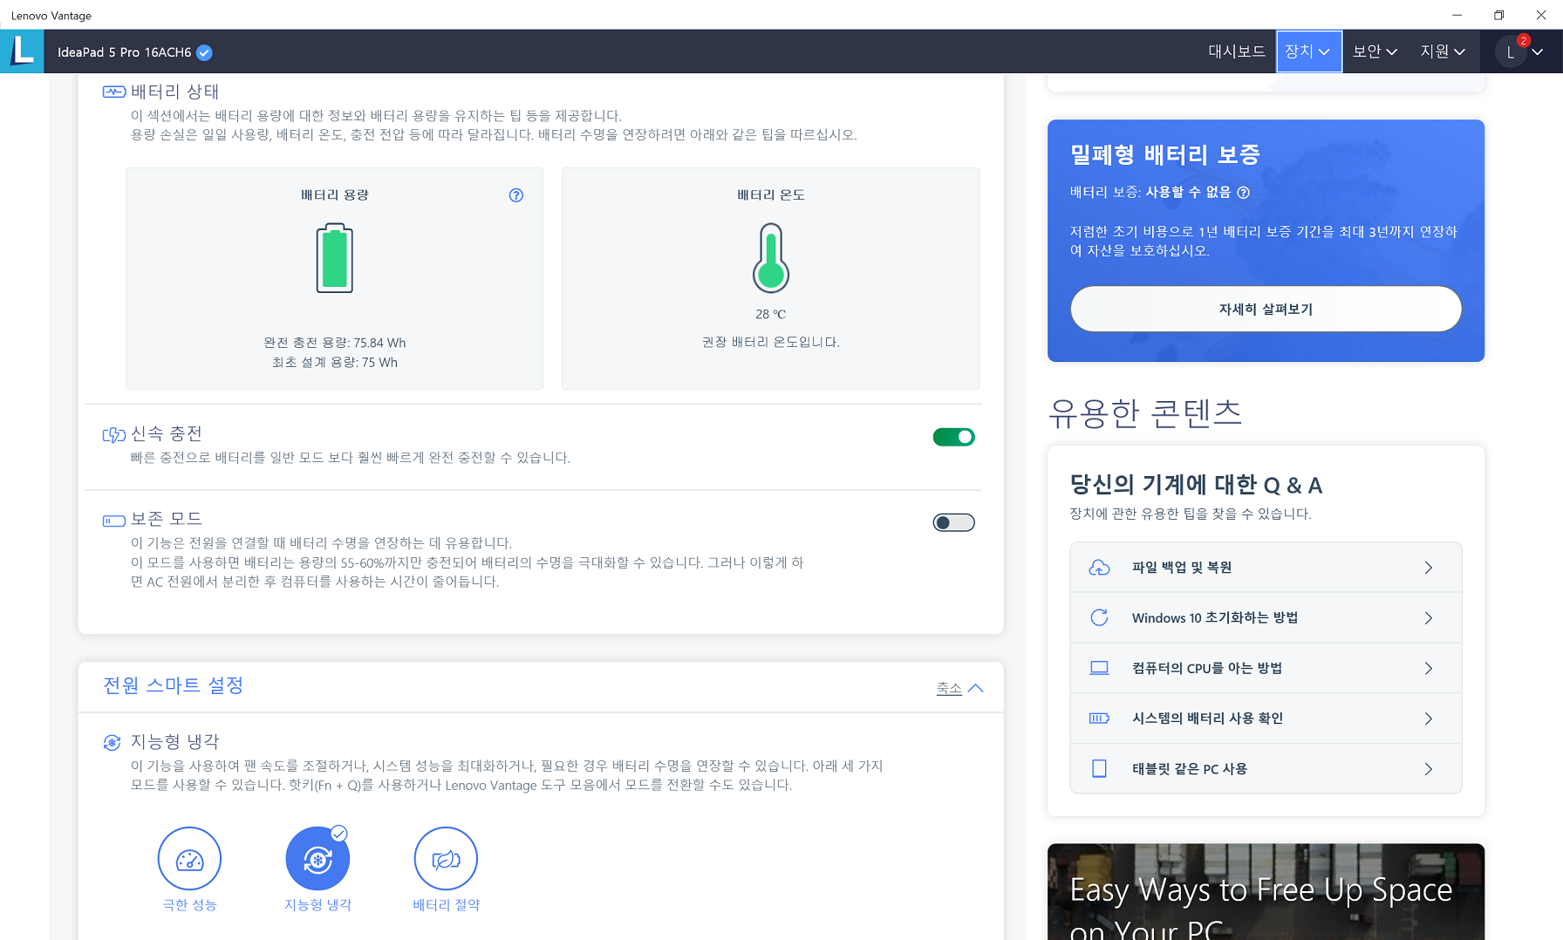Viewport: 1563px width, 940px height.
Task: Click the green battery capacity icon
Action: click(335, 258)
